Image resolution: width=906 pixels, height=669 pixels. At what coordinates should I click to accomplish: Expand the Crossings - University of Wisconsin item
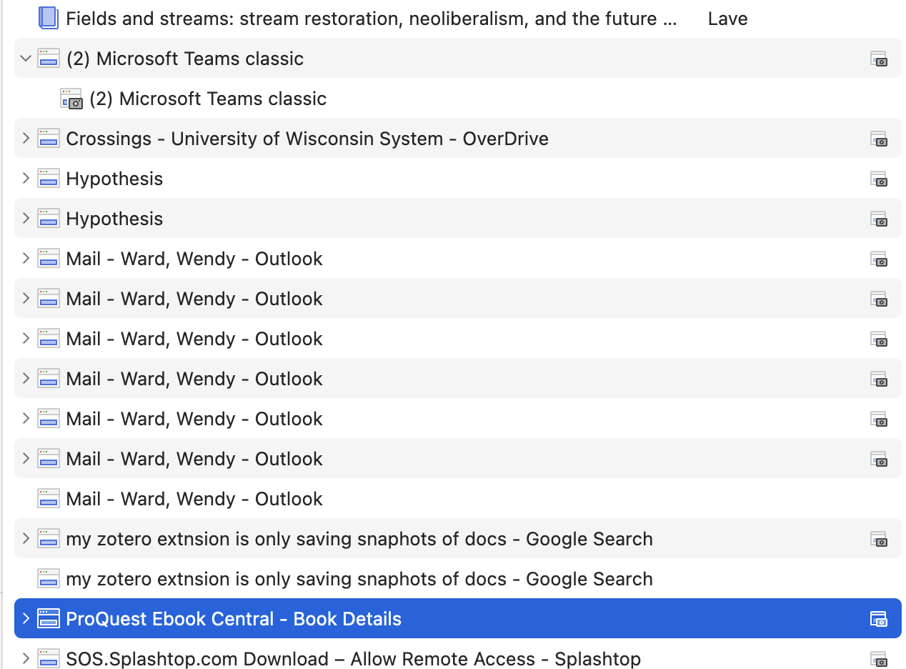pos(26,138)
